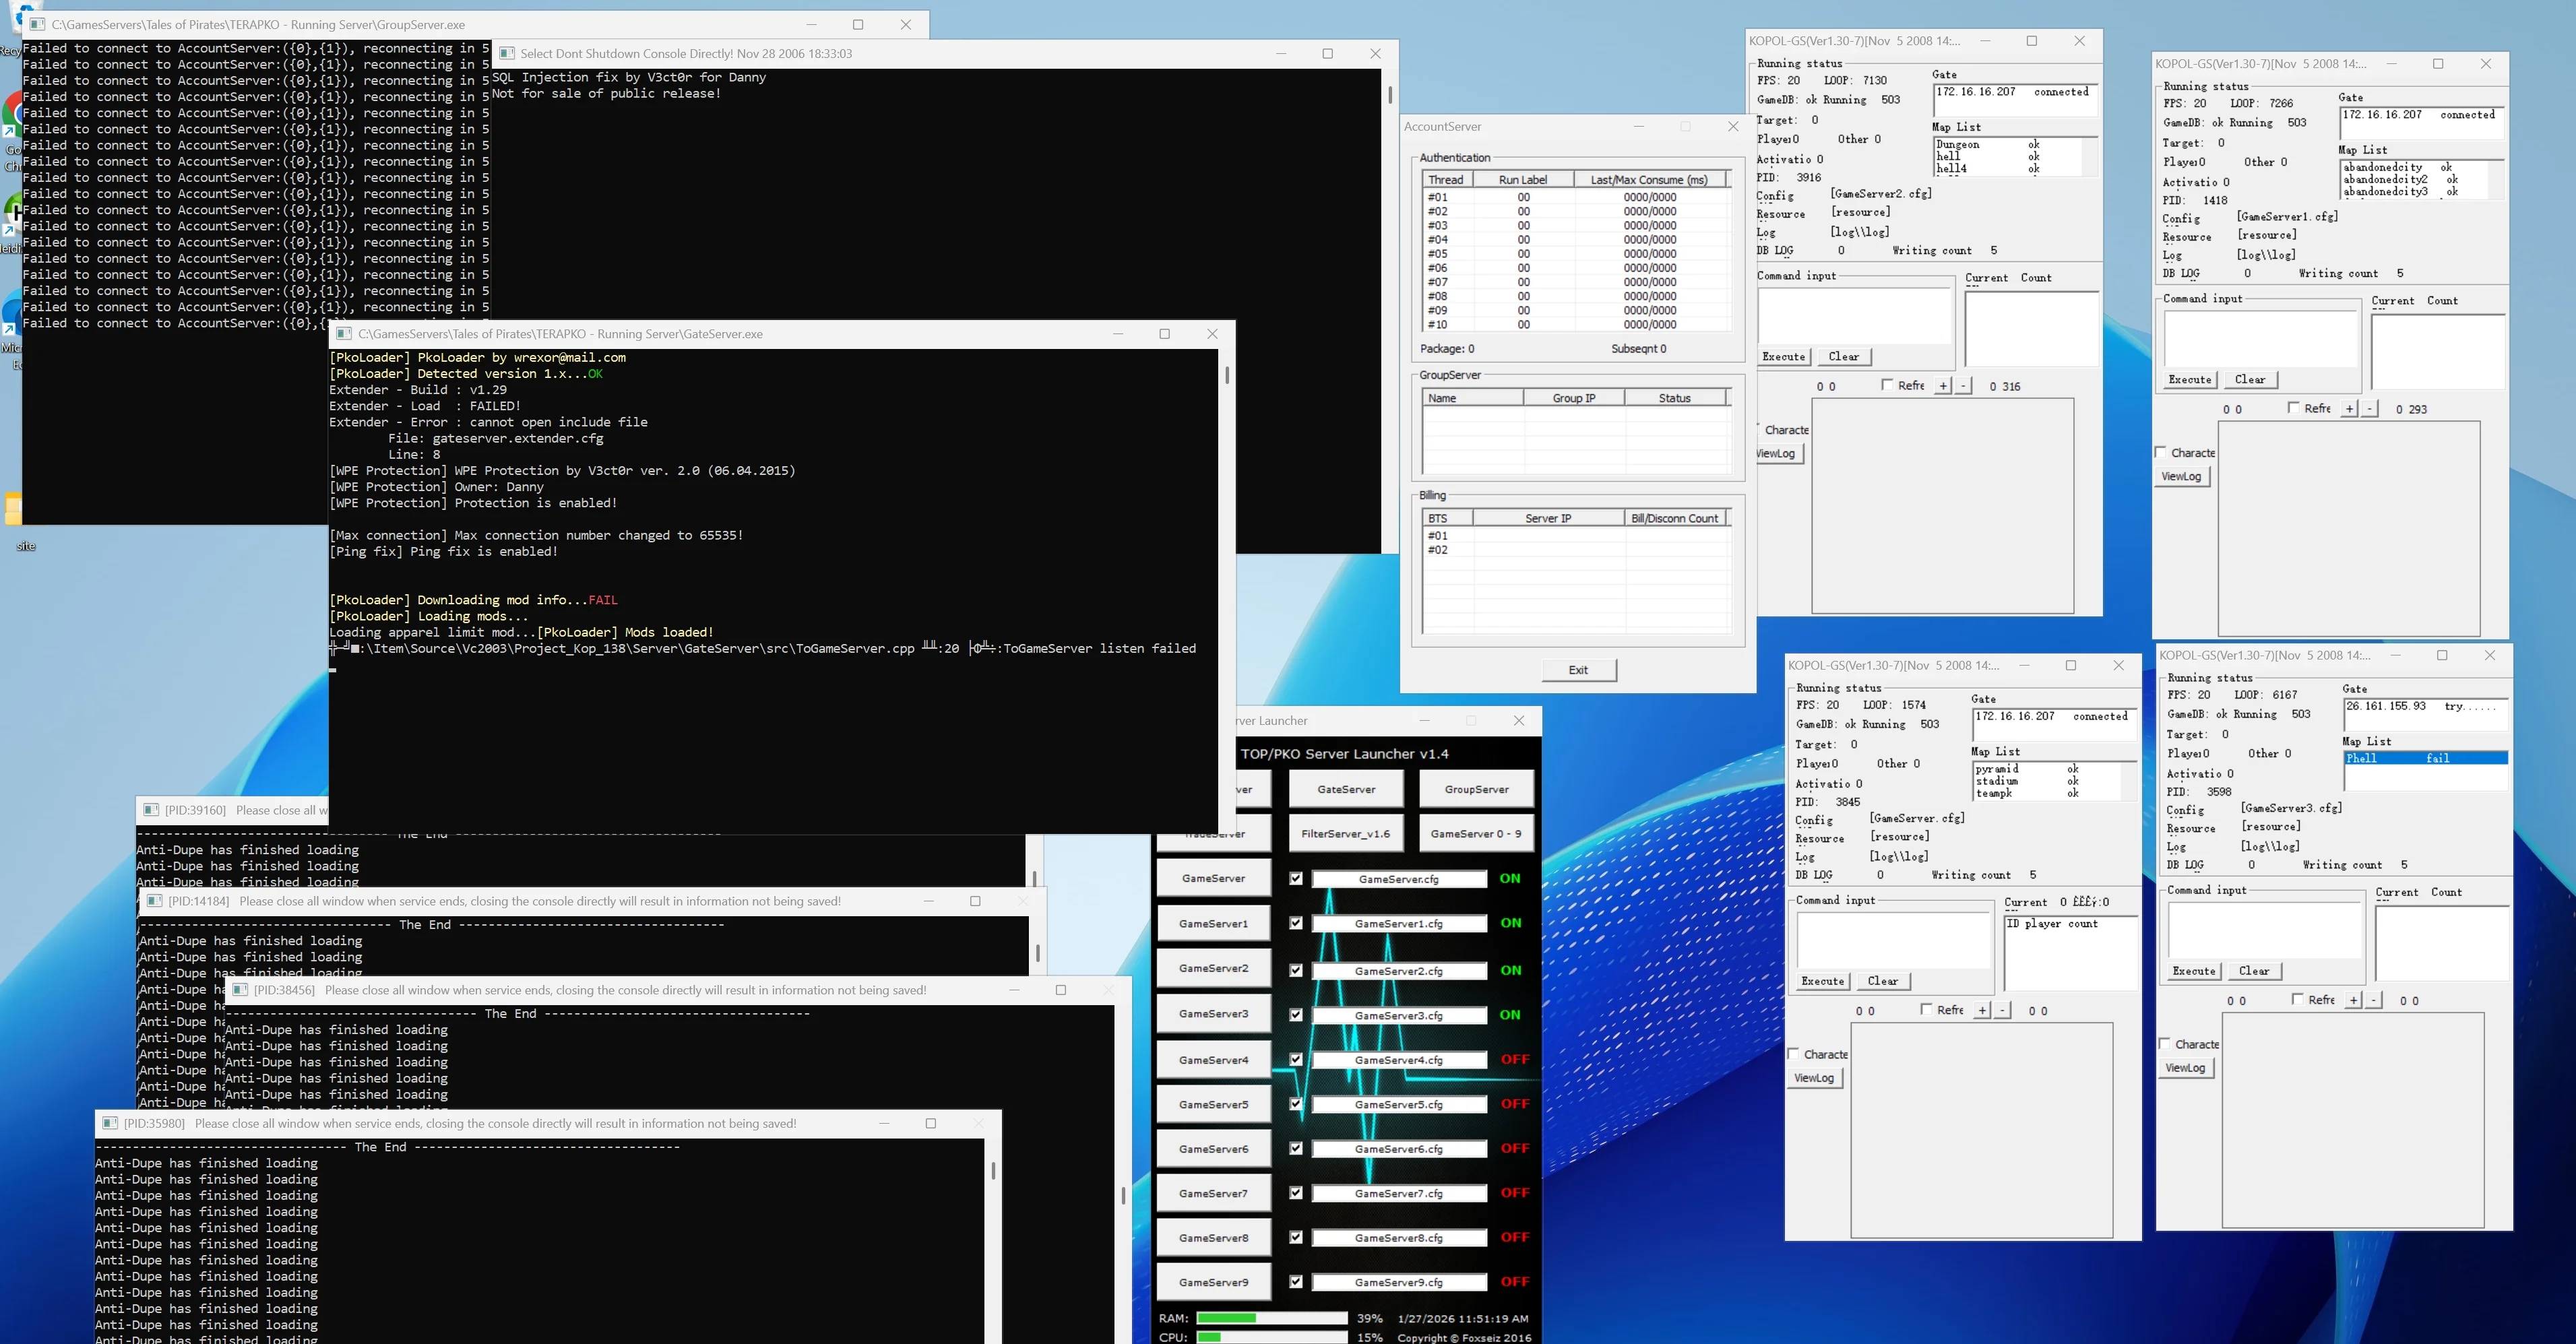Launch GateServer from the Server Launcher

click(x=1346, y=789)
